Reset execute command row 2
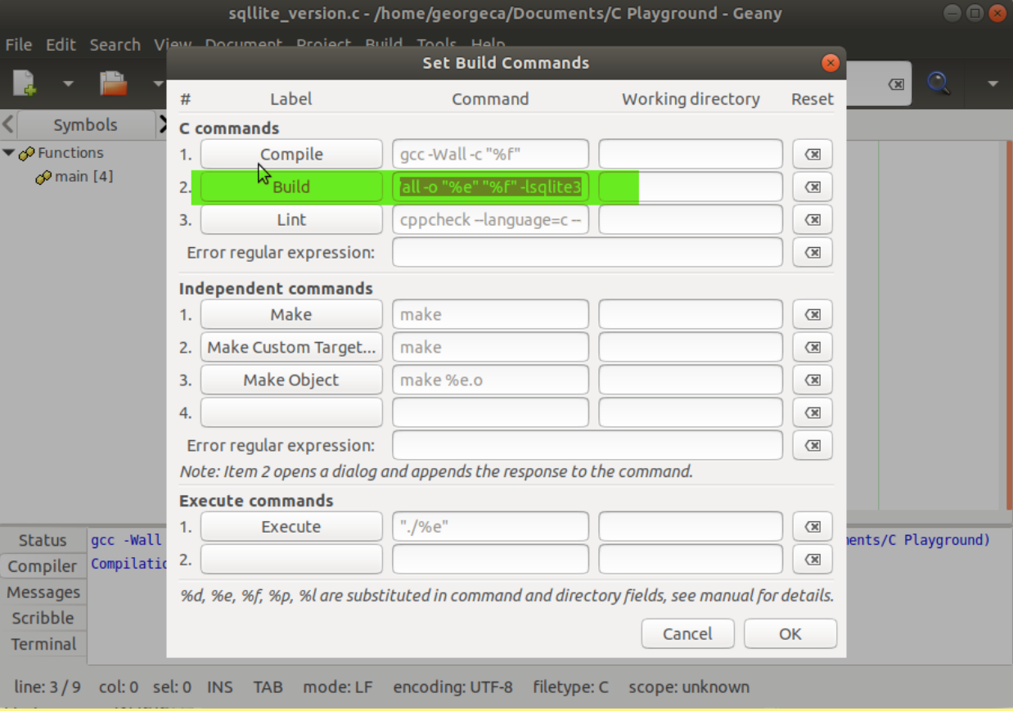Screen dimensions: 1013x711 click(813, 559)
